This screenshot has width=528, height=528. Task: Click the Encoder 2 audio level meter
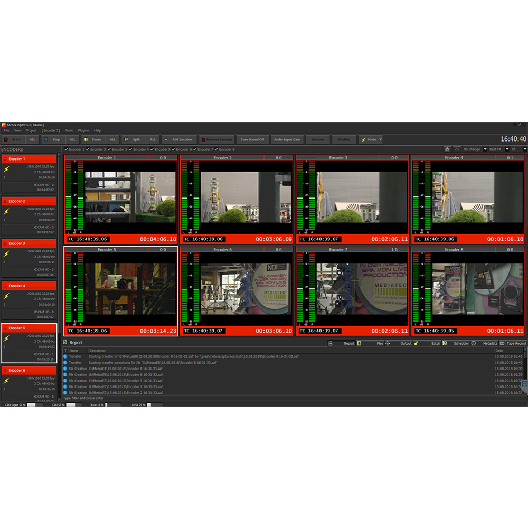point(190,195)
